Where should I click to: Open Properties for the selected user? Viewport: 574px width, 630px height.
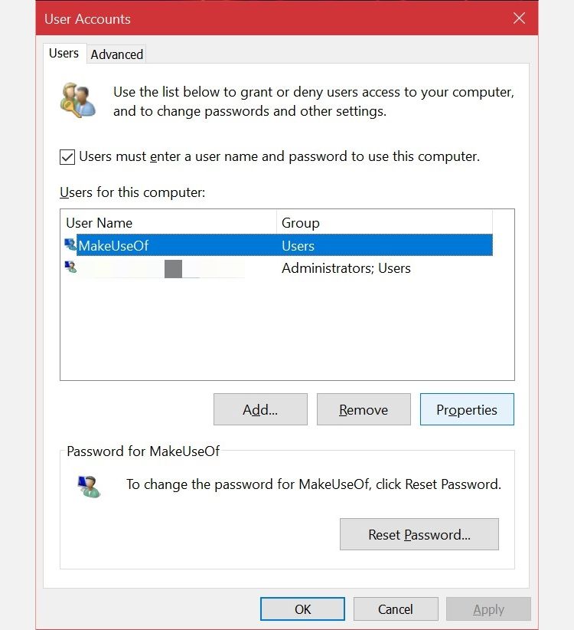coord(467,409)
